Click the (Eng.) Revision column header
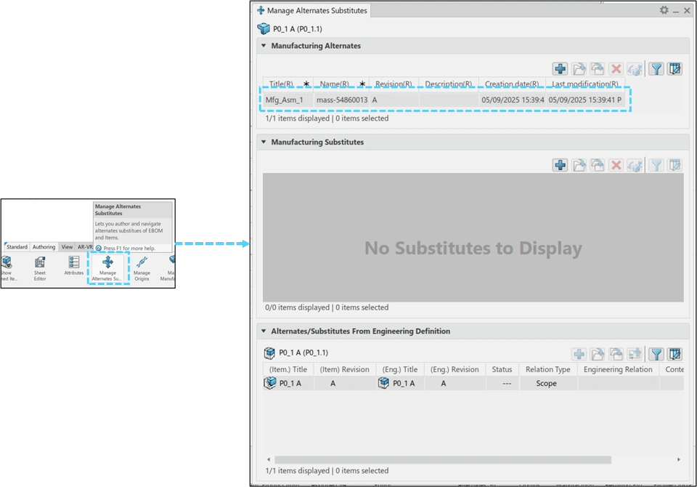Image resolution: width=697 pixels, height=487 pixels. coord(455,369)
